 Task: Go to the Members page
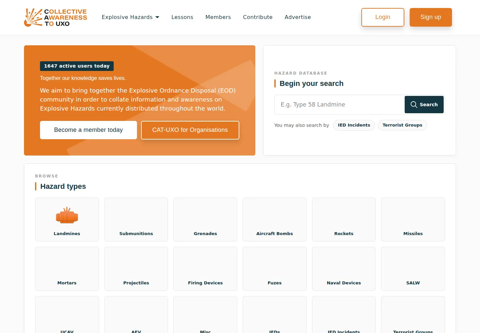[x=218, y=17]
